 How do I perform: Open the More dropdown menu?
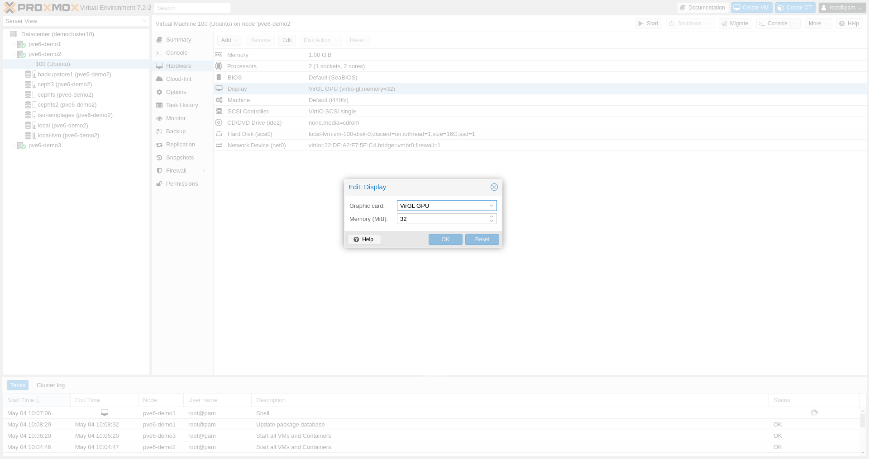click(x=817, y=23)
